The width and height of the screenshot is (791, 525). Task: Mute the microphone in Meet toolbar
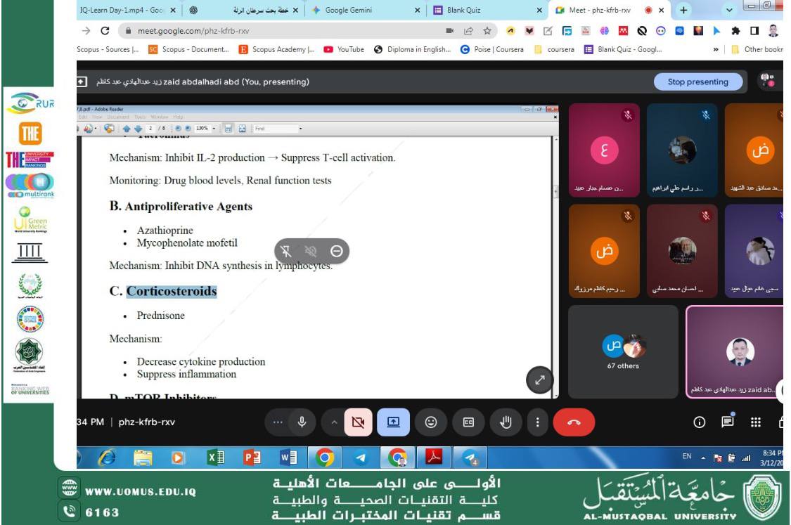pos(302,422)
